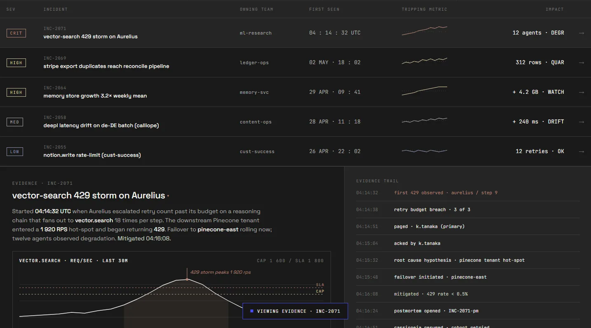The image size is (591, 328).
Task: Select trail entry acked by k.tanaka
Action: tap(468, 243)
